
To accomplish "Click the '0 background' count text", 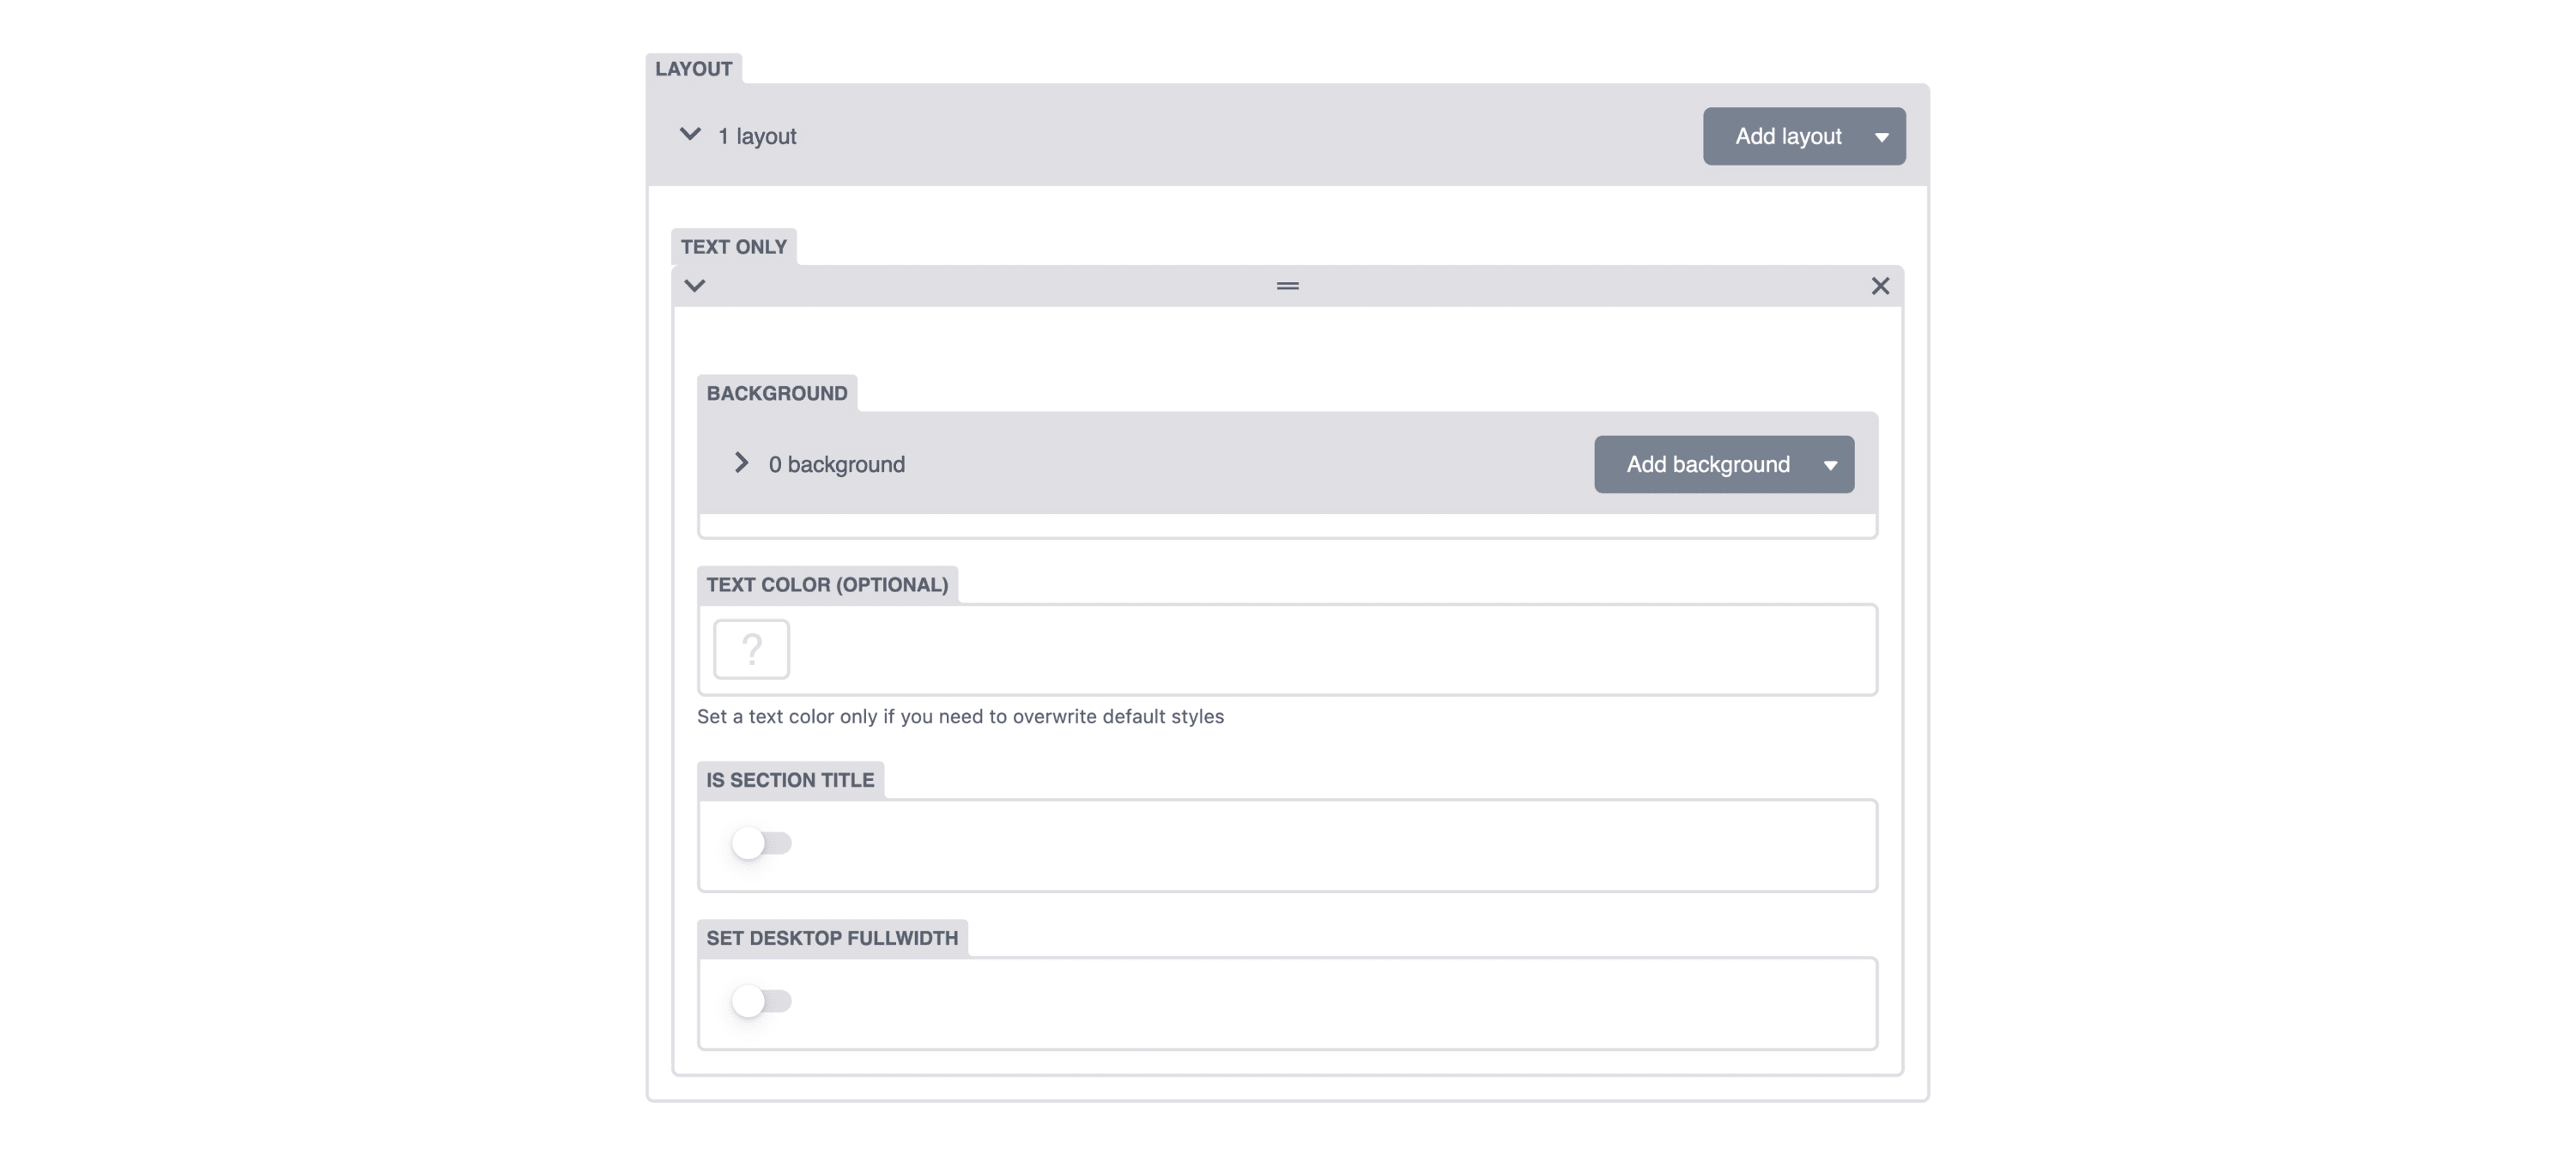I will click(x=837, y=464).
